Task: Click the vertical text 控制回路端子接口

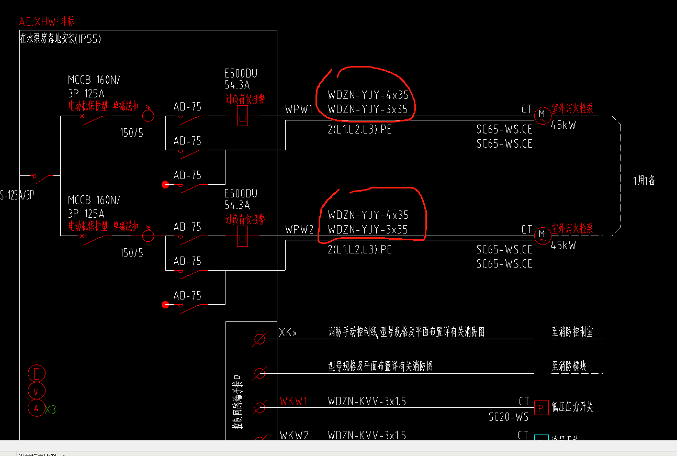Action: point(237,402)
